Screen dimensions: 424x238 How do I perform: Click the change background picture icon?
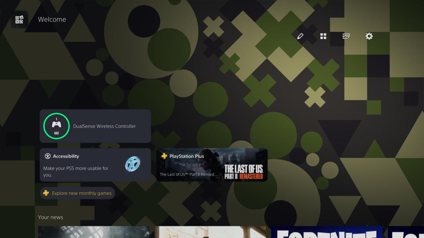pos(346,36)
